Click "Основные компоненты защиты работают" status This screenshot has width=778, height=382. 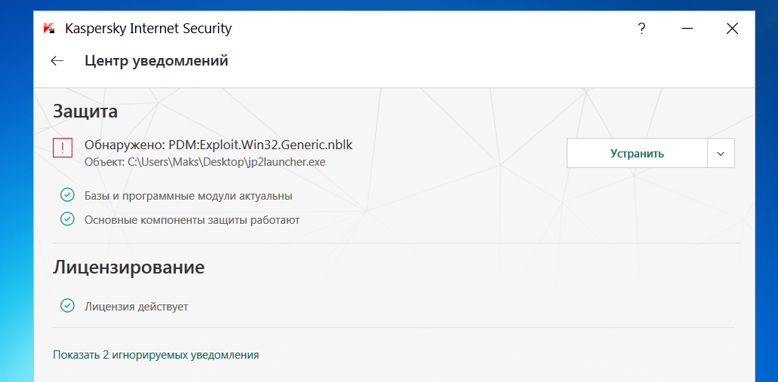[x=192, y=220]
